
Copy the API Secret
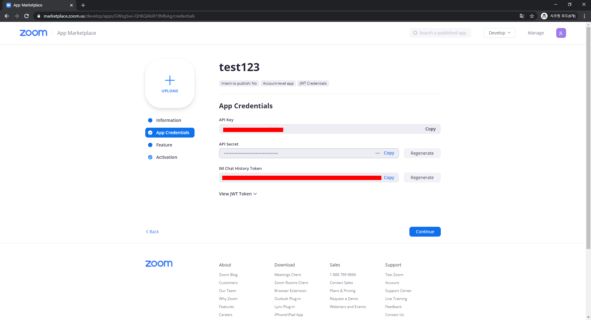[389, 153]
